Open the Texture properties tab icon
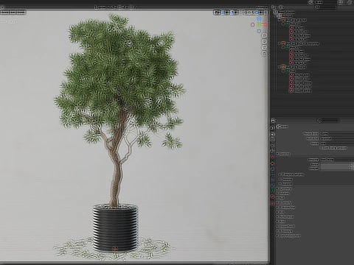The height and width of the screenshot is (265, 354). click(x=272, y=204)
